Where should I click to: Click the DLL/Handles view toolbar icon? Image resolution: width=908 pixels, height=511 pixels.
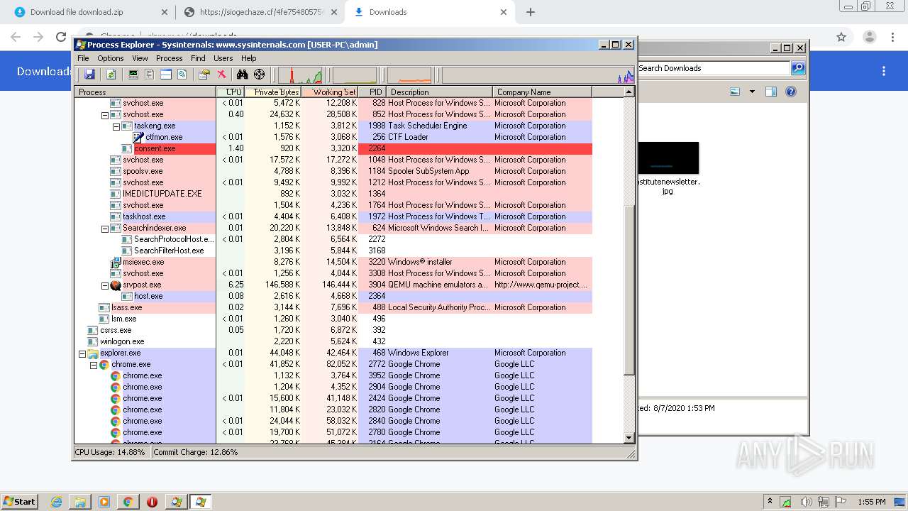coord(182,74)
